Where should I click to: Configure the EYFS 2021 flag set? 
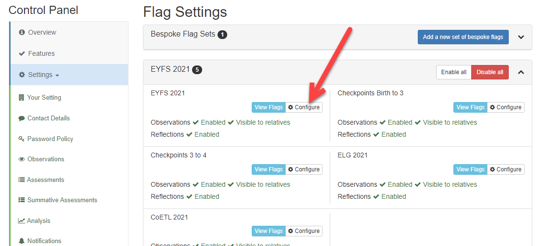pos(304,107)
